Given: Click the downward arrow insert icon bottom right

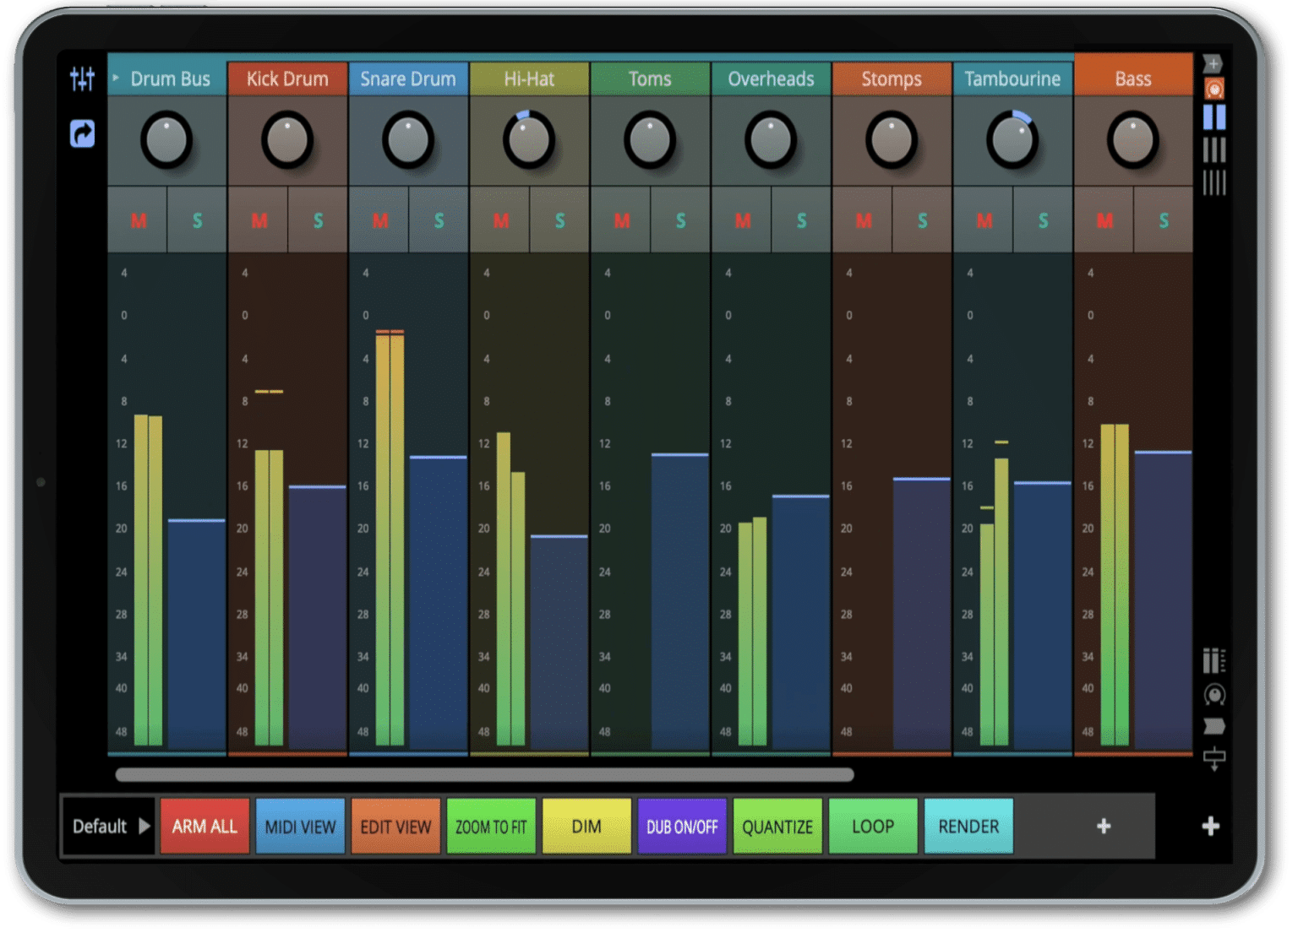Looking at the screenshot, I should click(x=1214, y=759).
